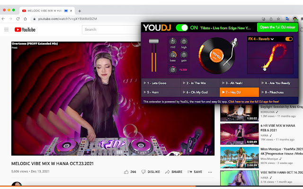The height and width of the screenshot is (189, 303).
Task: Play sample 6 - Oh My God
Action: tap(200, 92)
